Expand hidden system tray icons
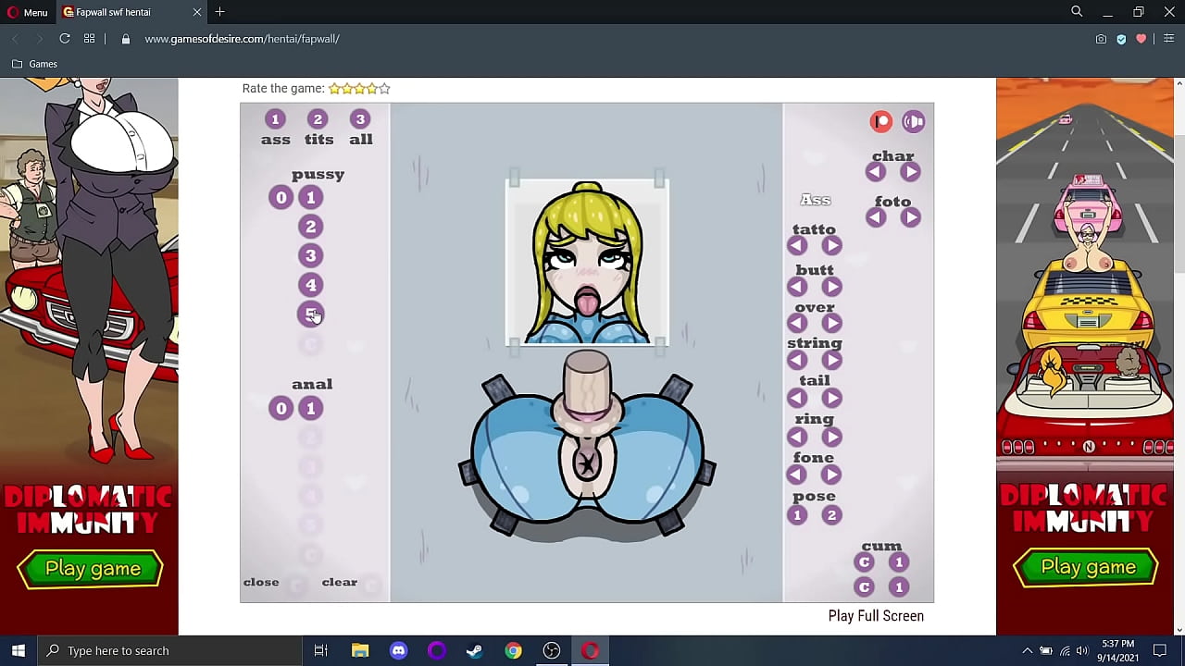Viewport: 1185px width, 666px height. 1028,650
